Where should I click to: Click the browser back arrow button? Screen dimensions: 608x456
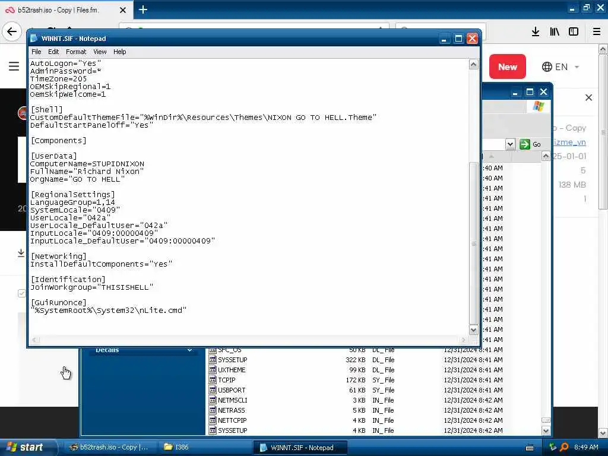pos(12,31)
